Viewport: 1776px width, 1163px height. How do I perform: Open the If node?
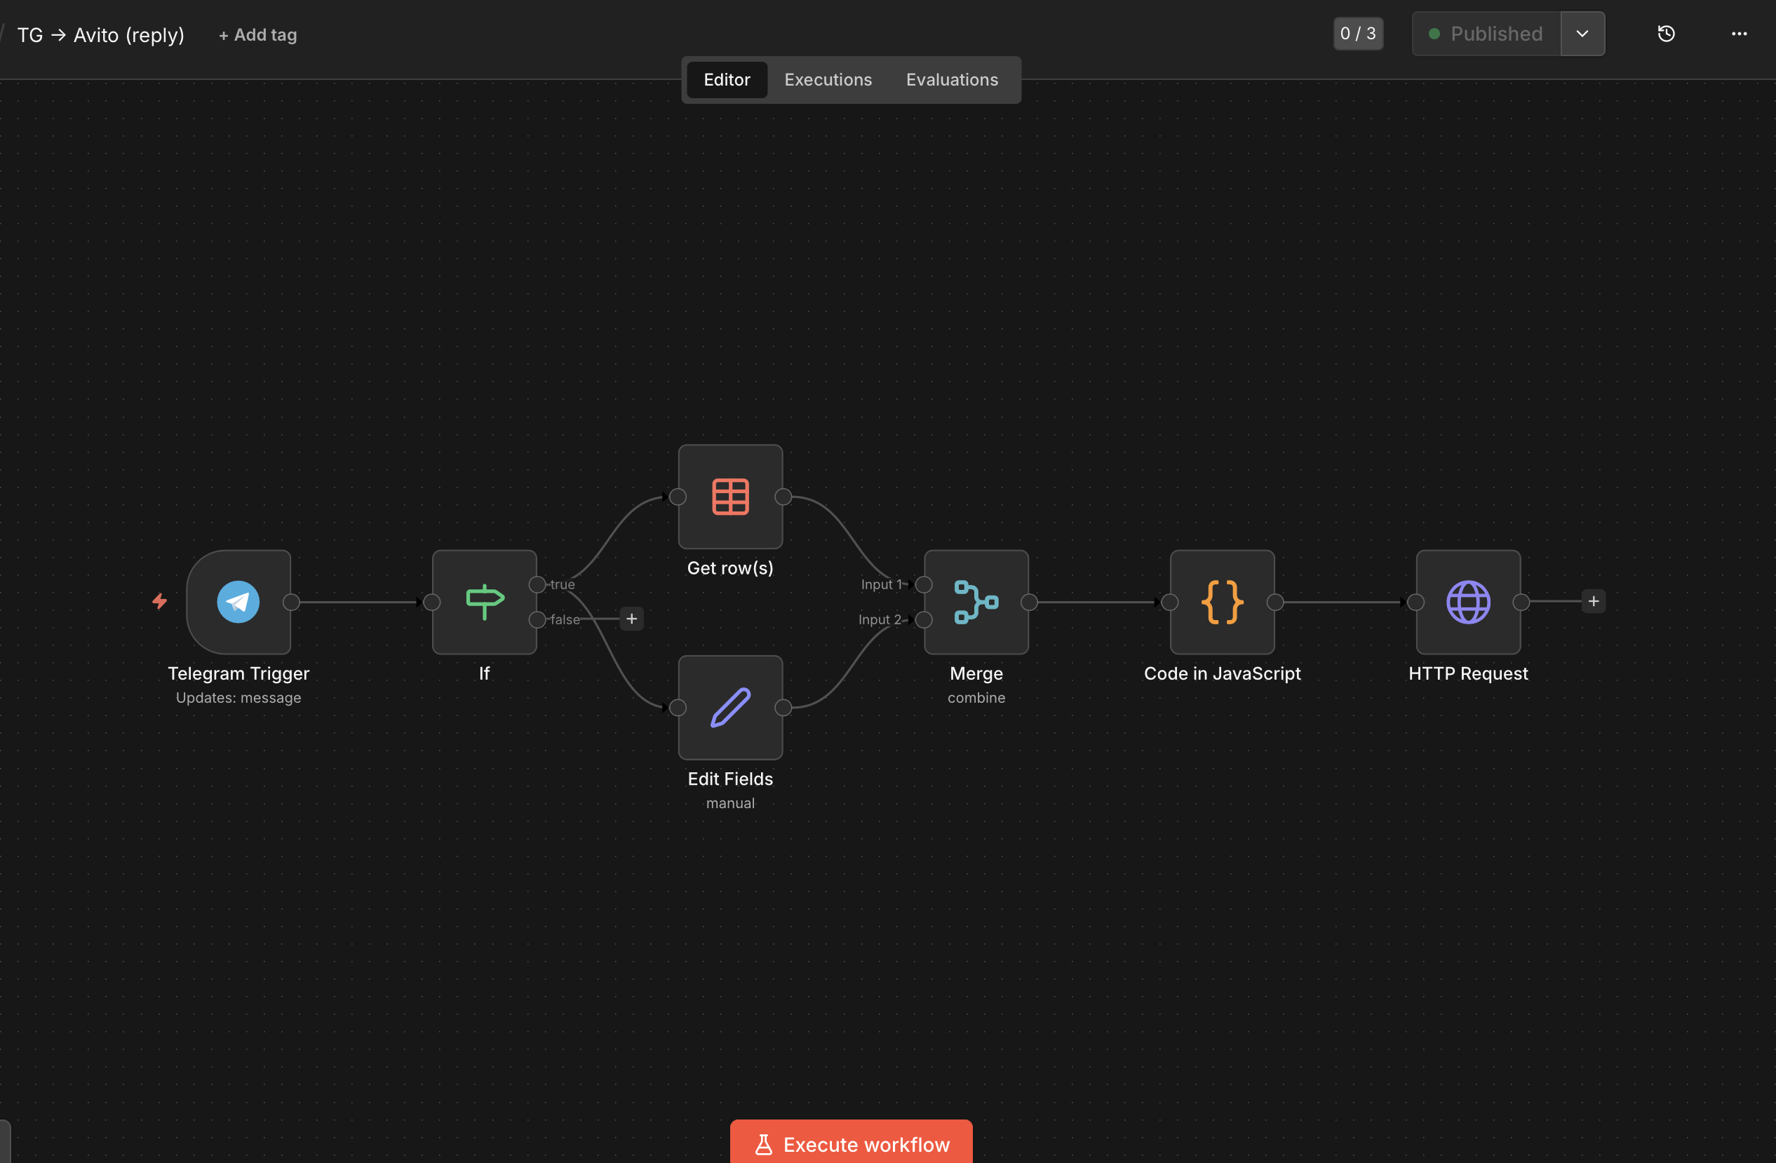click(484, 602)
